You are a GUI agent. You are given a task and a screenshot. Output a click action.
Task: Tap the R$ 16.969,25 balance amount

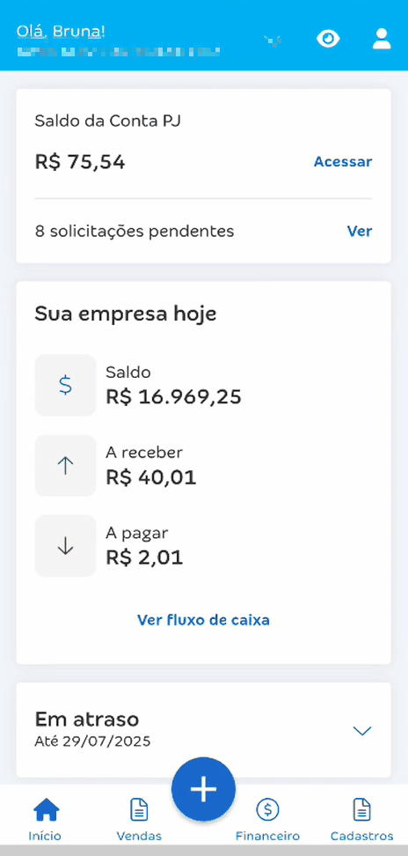click(x=173, y=397)
